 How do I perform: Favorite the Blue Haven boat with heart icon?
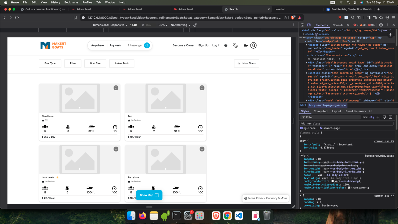tap(116, 88)
